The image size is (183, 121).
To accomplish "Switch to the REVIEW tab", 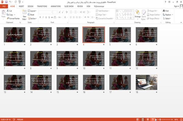I will (x=80, y=6).
